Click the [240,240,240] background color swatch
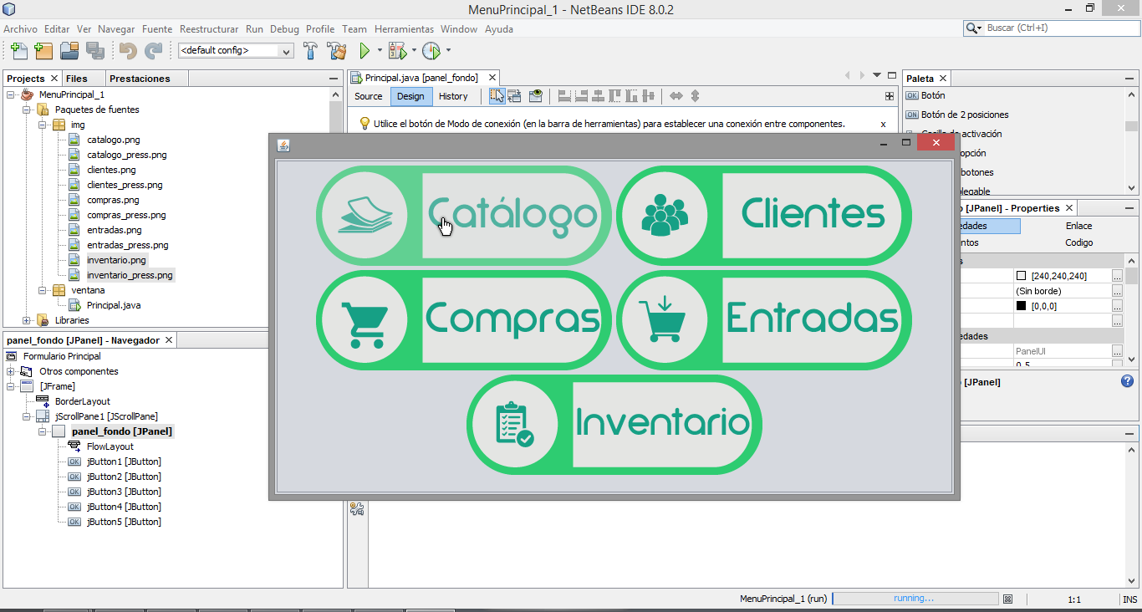Screen dimensions: 1142x612 coord(1021,276)
